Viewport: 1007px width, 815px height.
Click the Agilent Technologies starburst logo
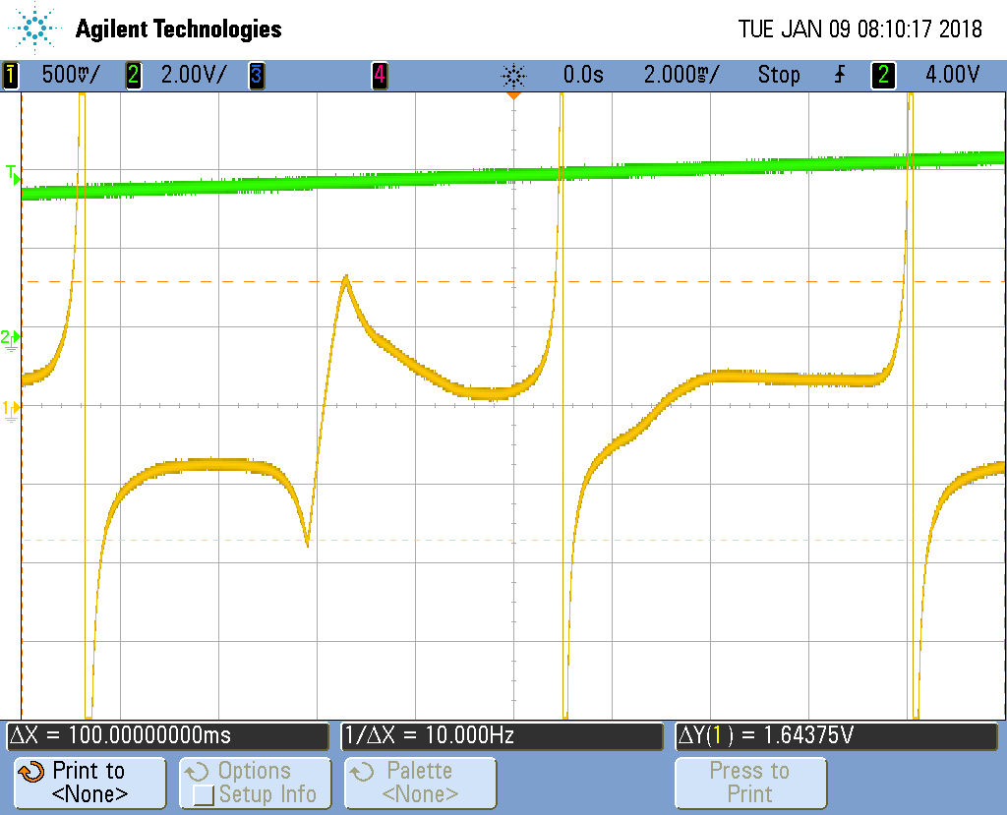tap(35, 29)
